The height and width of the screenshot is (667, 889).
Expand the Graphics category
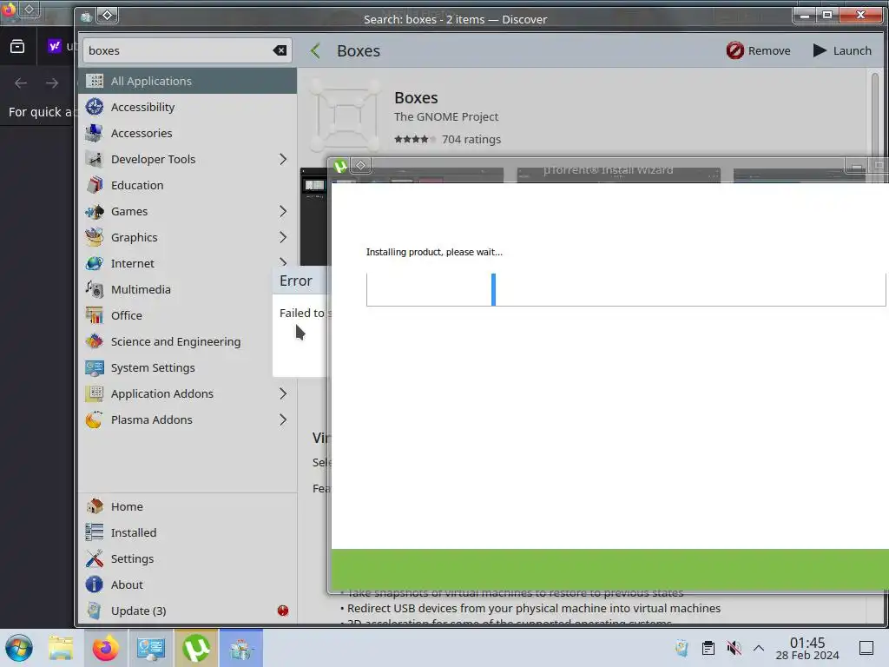[283, 238]
